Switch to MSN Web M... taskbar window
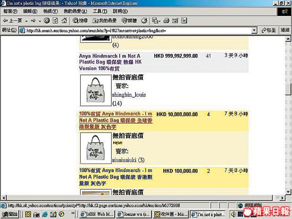292x219 pixels. click(x=97, y=214)
